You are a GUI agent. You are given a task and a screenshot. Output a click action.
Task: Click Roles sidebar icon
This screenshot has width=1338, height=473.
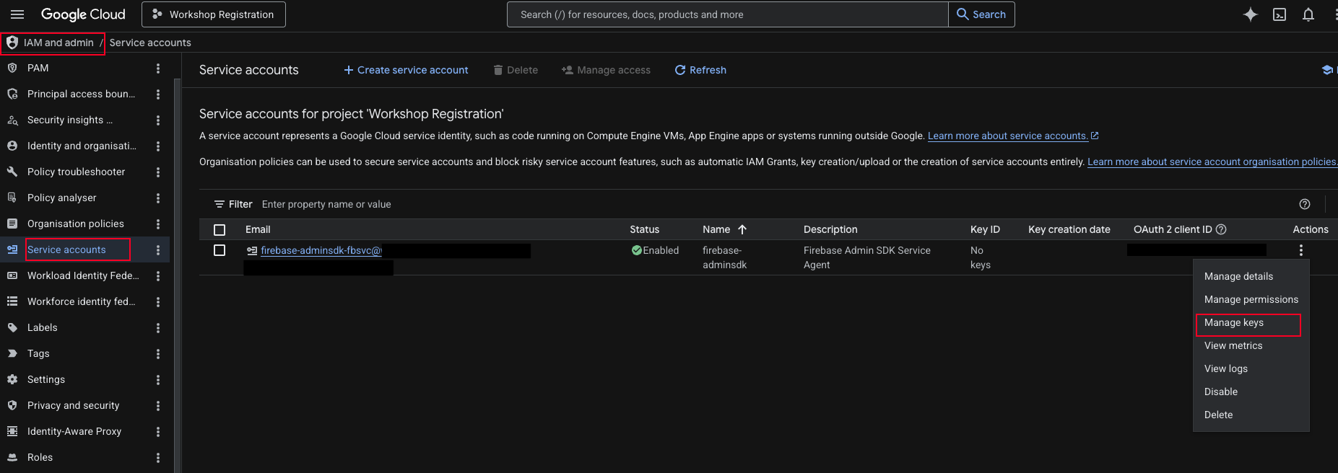point(12,457)
